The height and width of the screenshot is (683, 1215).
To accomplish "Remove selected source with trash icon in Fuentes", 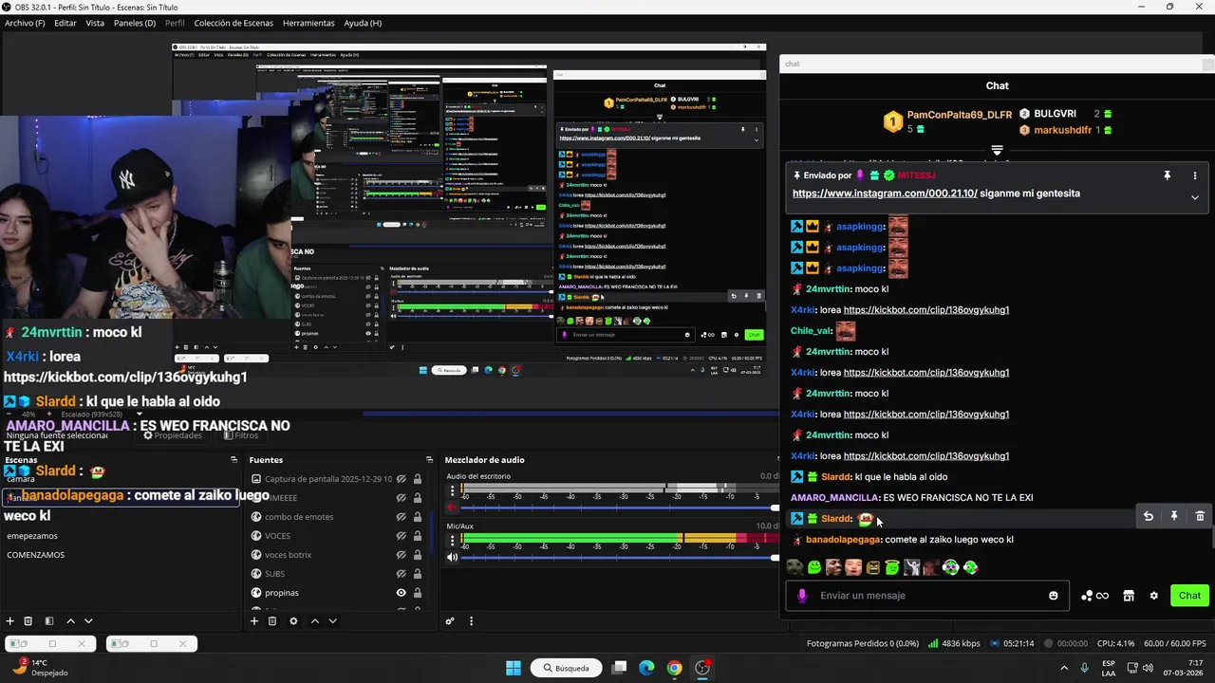I will (x=272, y=621).
